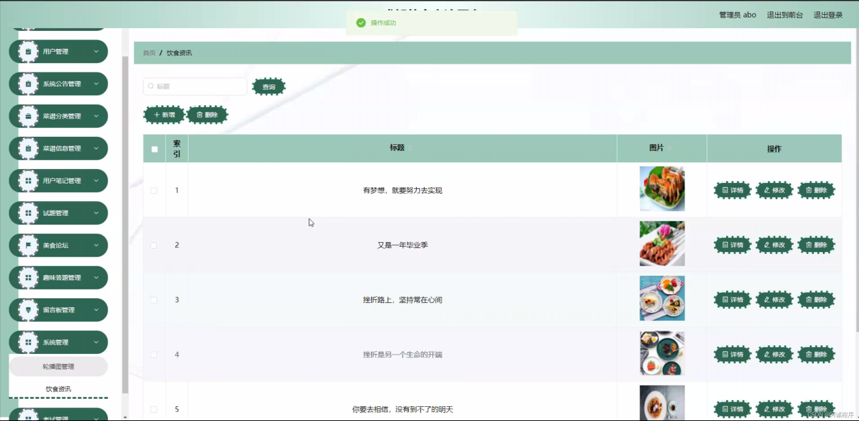Select the 饮食资讯 menu item
The image size is (859, 421).
pyautogui.click(x=58, y=389)
